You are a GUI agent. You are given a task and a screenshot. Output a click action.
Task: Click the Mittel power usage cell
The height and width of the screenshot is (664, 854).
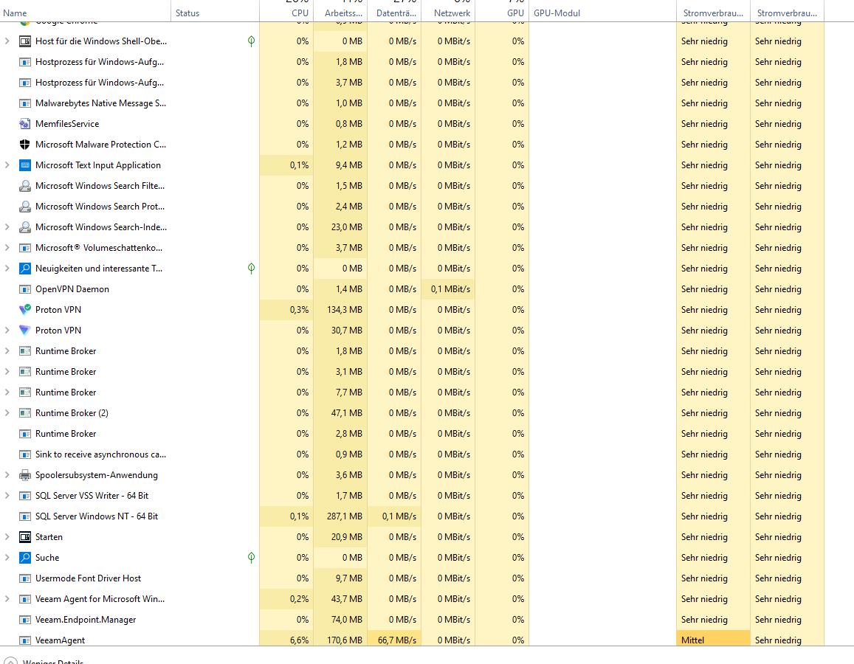click(713, 640)
